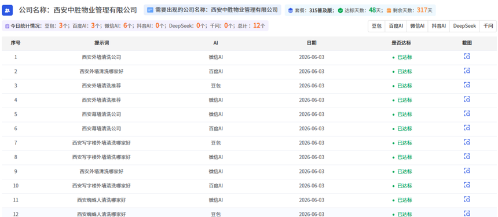
Task: Click the card icon before 需要出现的公司名称
Action: 150,10
